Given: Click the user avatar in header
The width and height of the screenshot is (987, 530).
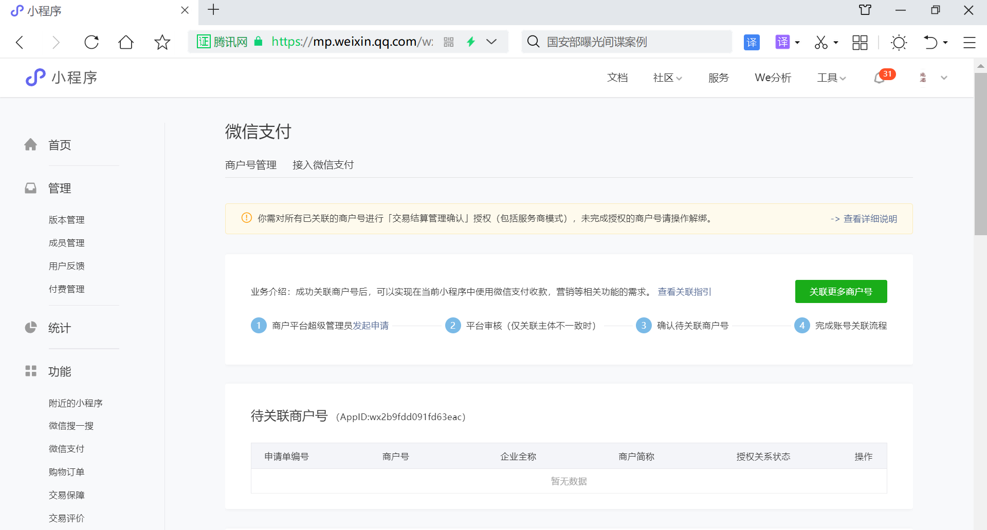Looking at the screenshot, I should click(923, 78).
